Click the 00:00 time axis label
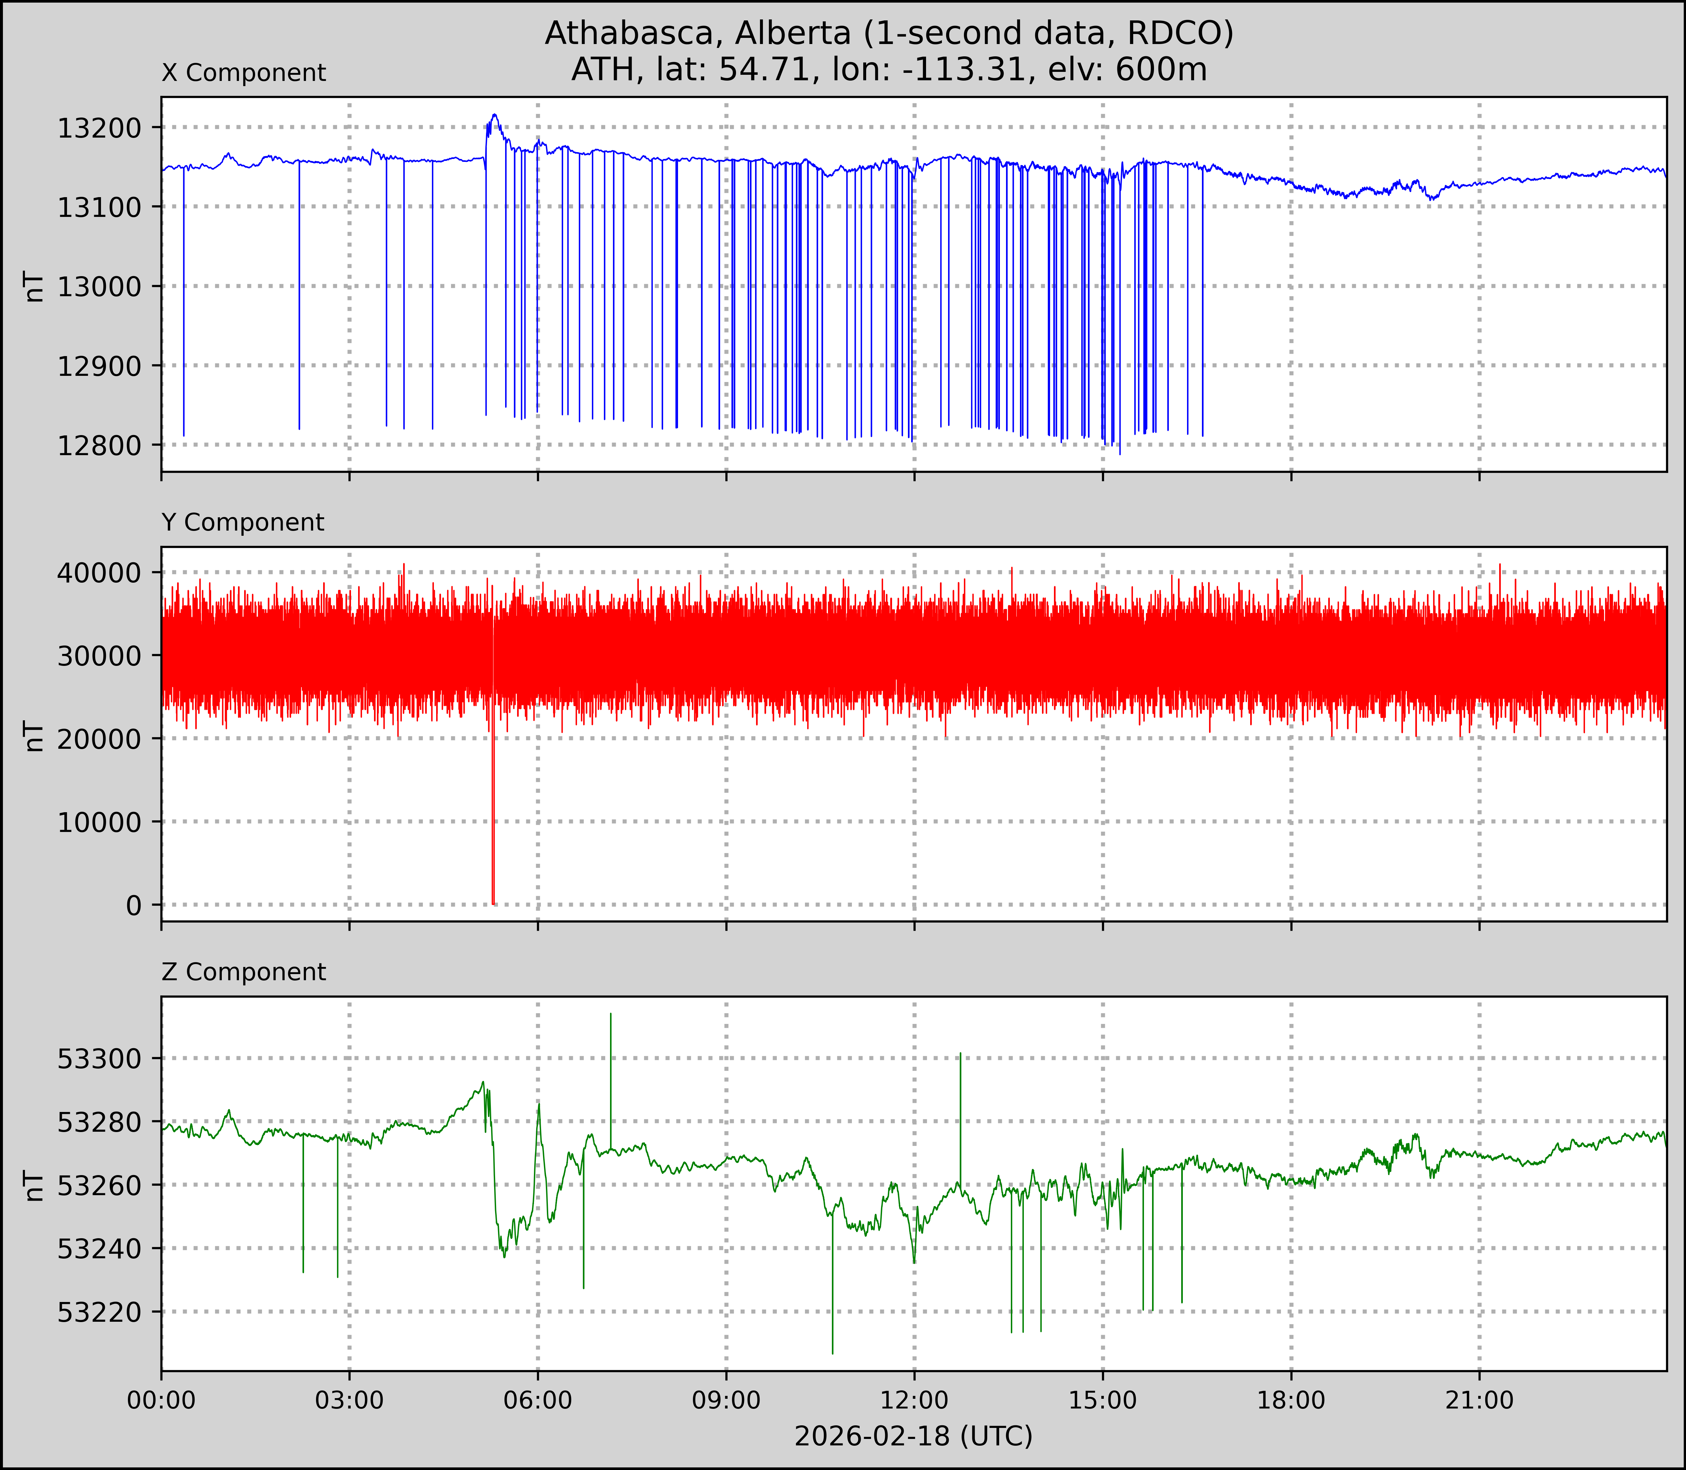Image resolution: width=1686 pixels, height=1470 pixels. 162,1400
